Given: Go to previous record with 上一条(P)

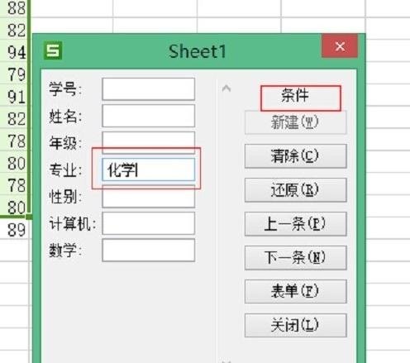Looking at the screenshot, I should pyautogui.click(x=295, y=224).
